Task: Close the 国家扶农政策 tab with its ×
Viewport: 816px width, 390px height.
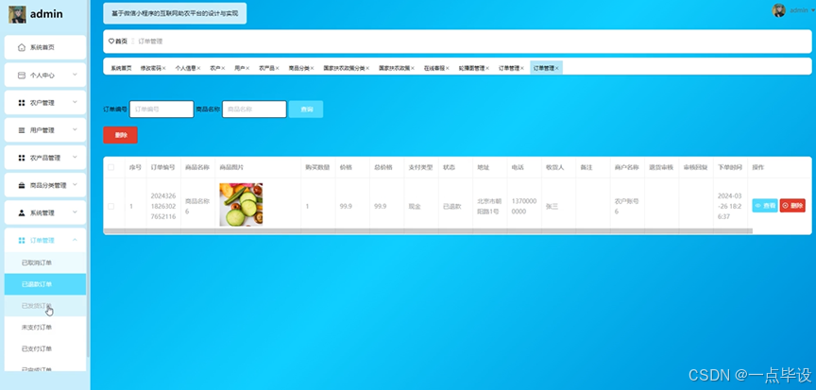Action: pos(413,68)
